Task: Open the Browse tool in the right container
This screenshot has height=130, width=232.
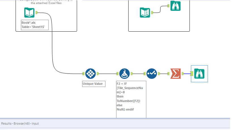Action: click(175, 6)
